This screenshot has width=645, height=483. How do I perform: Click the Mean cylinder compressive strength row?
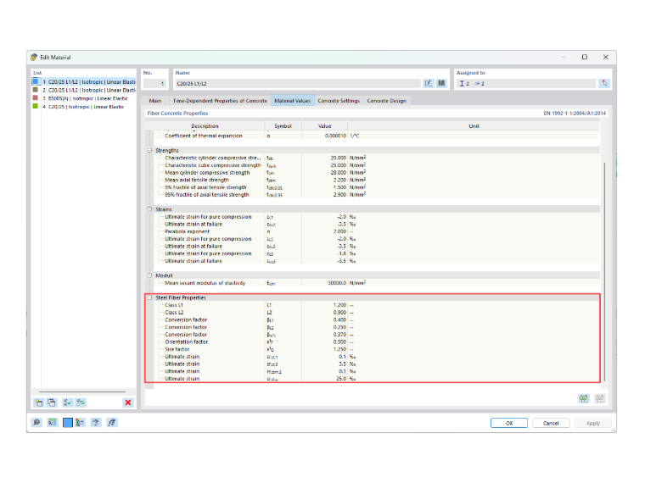(376, 173)
